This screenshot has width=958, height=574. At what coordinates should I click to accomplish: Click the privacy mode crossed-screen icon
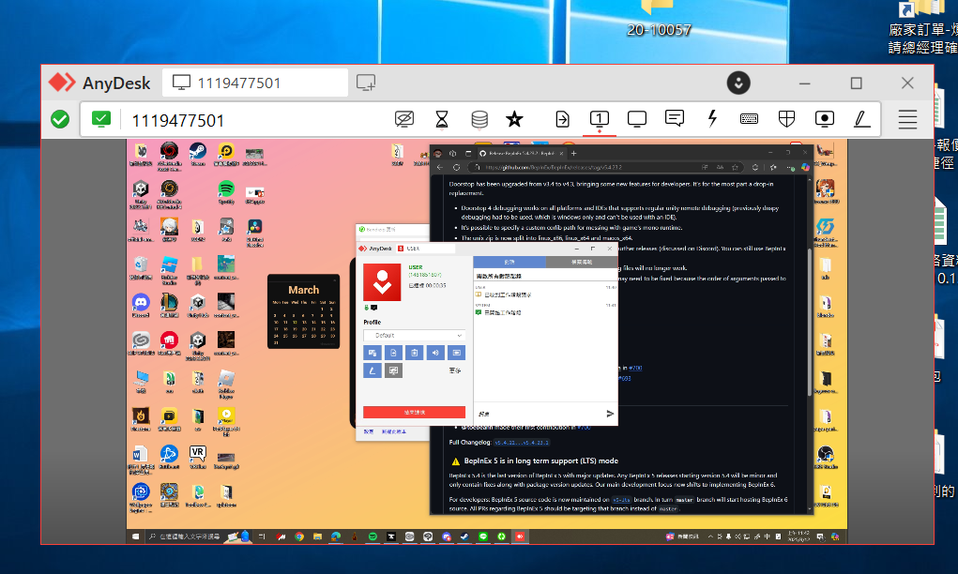click(404, 119)
